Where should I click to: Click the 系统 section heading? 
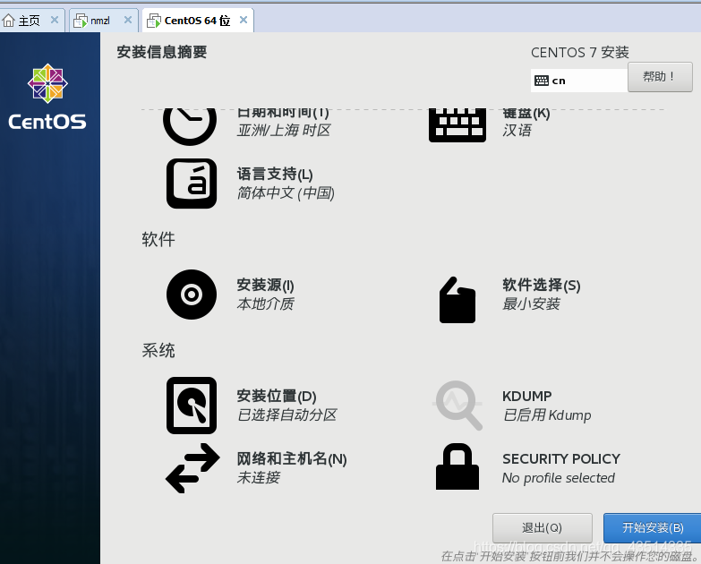pyautogui.click(x=158, y=350)
